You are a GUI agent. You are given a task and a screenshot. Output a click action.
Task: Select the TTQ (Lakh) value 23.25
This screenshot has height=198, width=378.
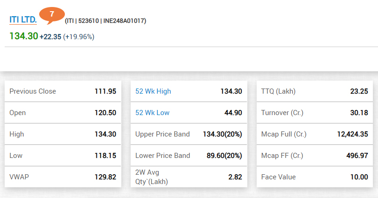(359, 91)
